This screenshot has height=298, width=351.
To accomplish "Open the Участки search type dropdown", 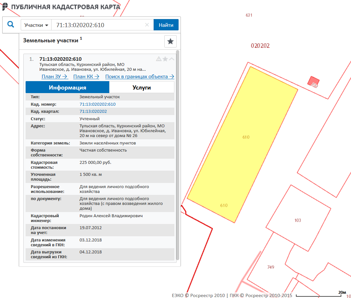I will pyautogui.click(x=36, y=25).
